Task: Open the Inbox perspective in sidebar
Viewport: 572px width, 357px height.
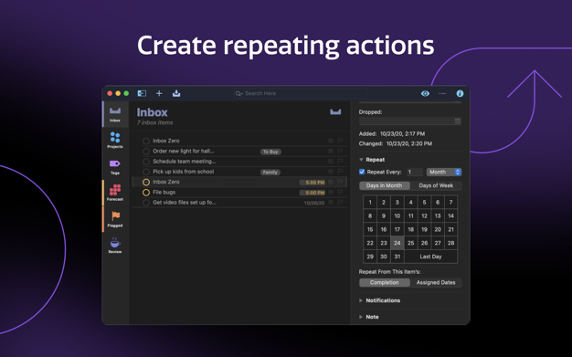Action: coord(115,114)
